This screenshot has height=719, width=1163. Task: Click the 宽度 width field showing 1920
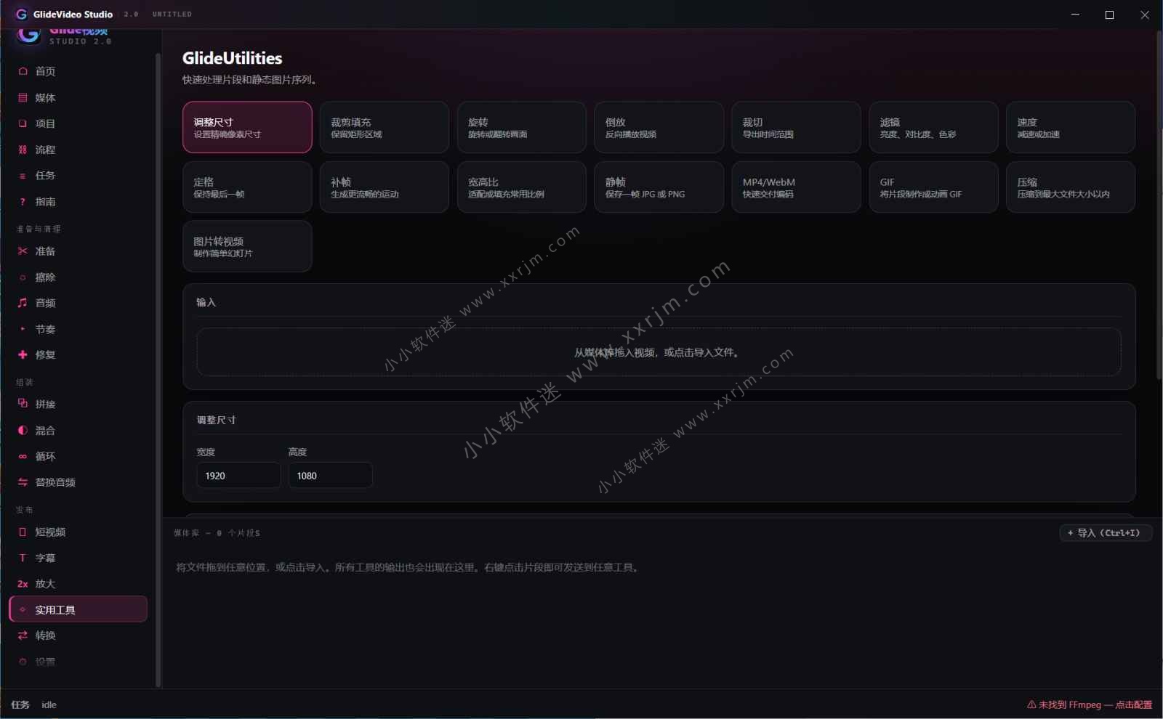pyautogui.click(x=238, y=476)
